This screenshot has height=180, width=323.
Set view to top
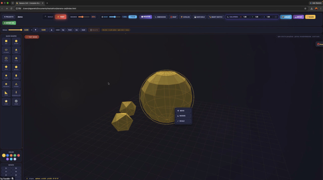[63, 30]
